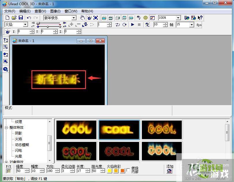Image resolution: width=234 pixels, height=182 pixels.
Task: Toggle the F/X effect enable button
Action: (x=9, y=171)
